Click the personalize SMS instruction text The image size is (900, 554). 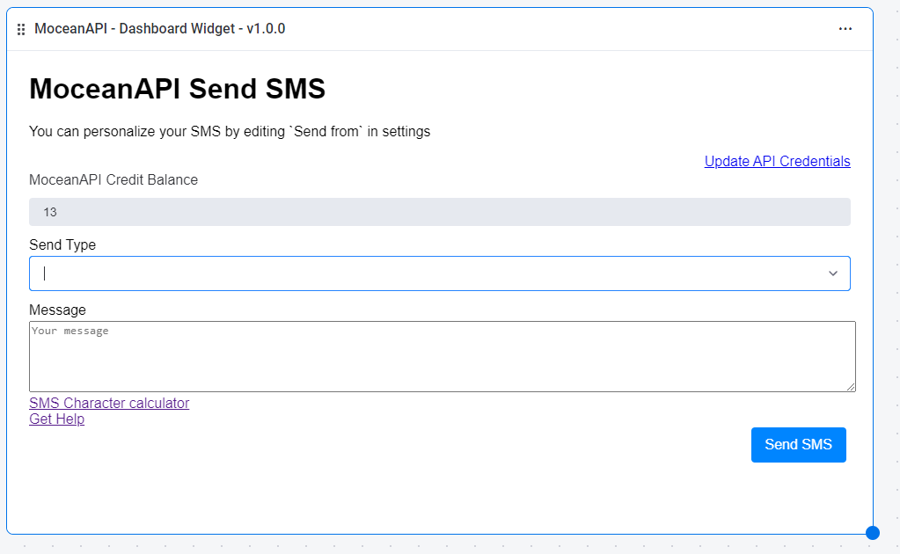pyautogui.click(x=230, y=131)
